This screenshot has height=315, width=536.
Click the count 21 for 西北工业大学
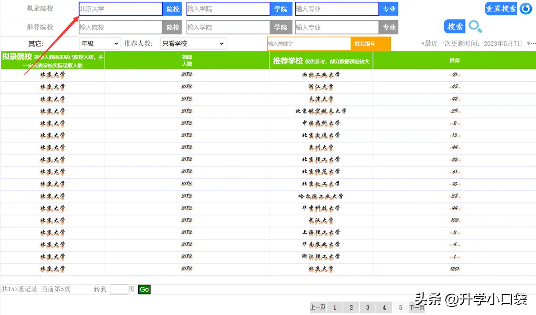point(455,75)
